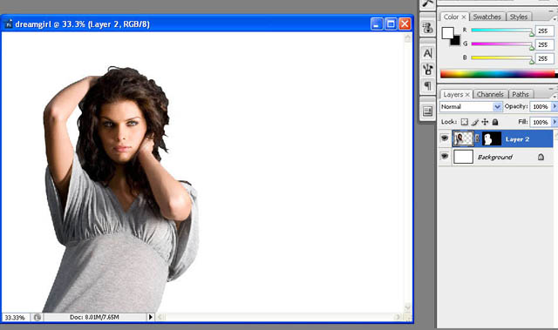Switch to the Channels tab
Image resolution: width=558 pixels, height=330 pixels.
[x=490, y=94]
